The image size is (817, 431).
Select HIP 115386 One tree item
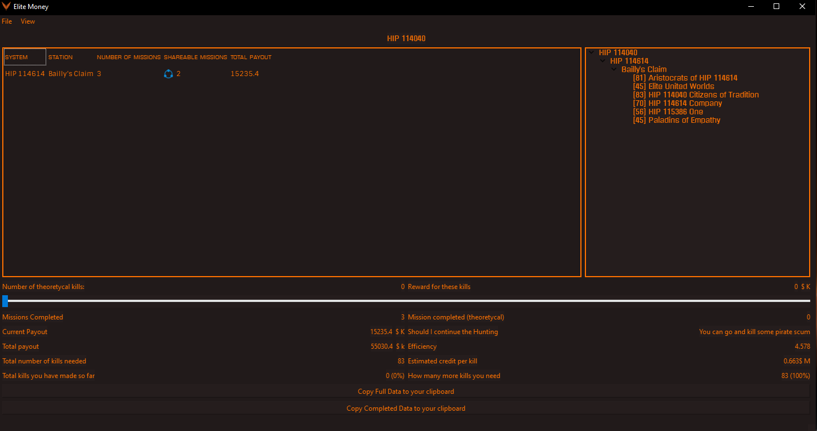point(668,112)
